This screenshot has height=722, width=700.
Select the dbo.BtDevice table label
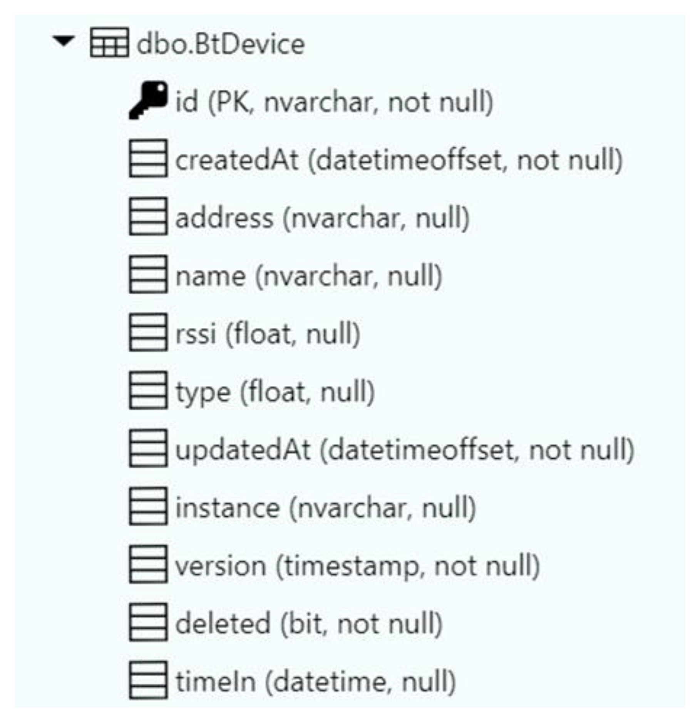coord(221,44)
